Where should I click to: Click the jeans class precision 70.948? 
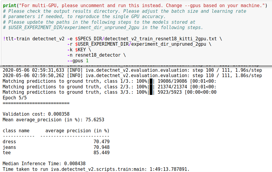coord(102,147)
